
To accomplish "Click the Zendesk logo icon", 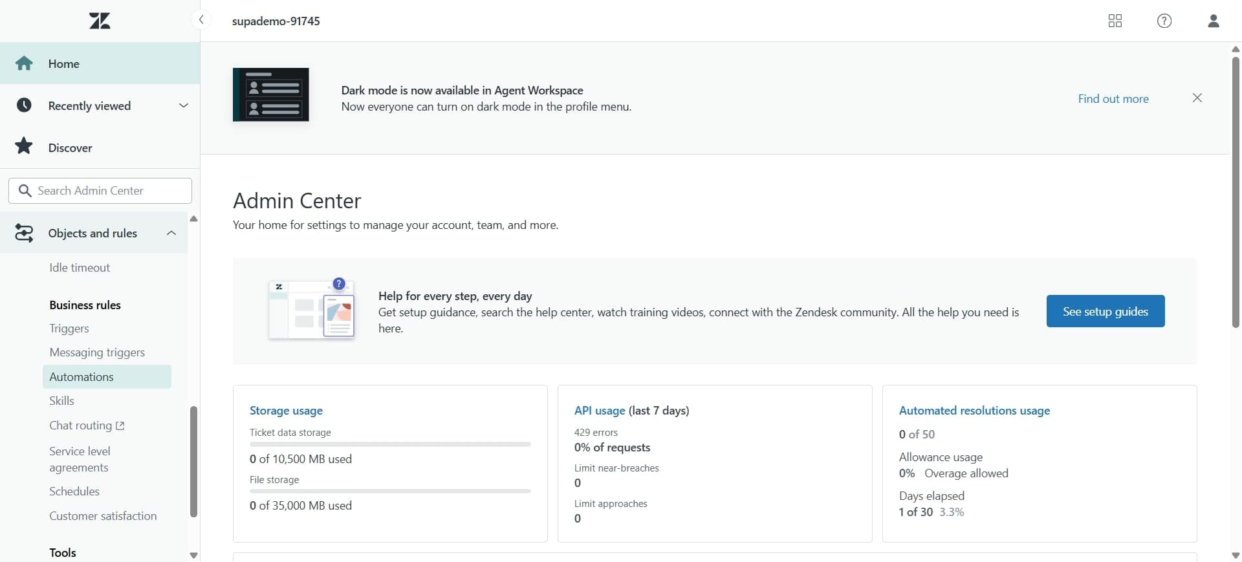I will [100, 21].
